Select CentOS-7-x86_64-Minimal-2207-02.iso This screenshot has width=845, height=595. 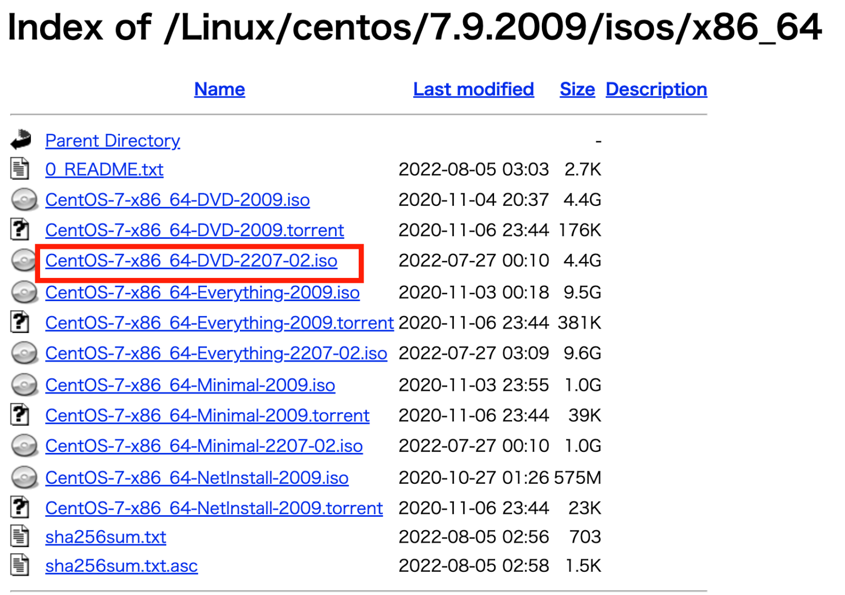(x=204, y=446)
